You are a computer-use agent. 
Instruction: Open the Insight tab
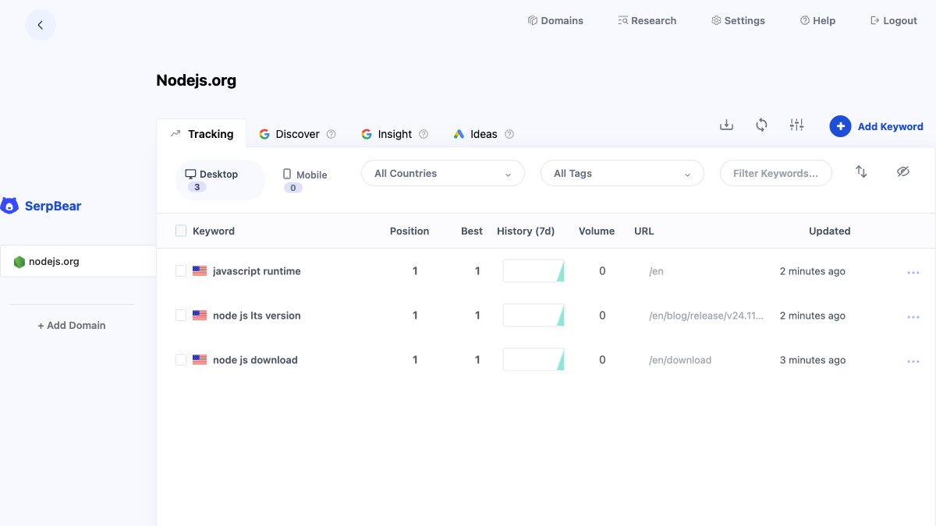point(395,134)
